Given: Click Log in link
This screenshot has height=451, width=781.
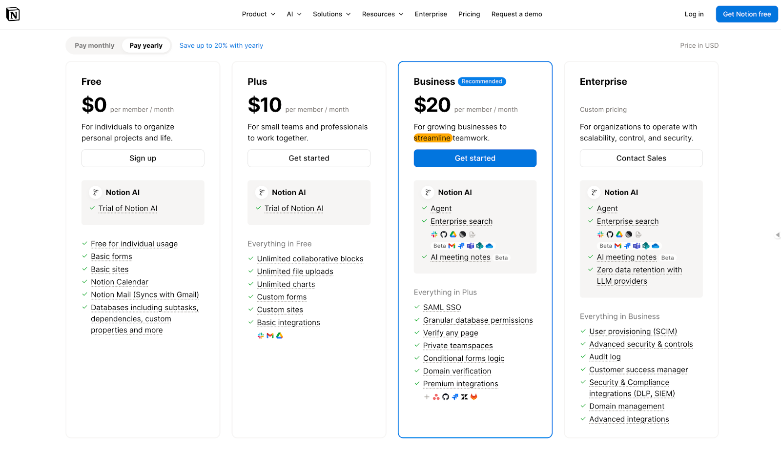Looking at the screenshot, I should (x=694, y=14).
